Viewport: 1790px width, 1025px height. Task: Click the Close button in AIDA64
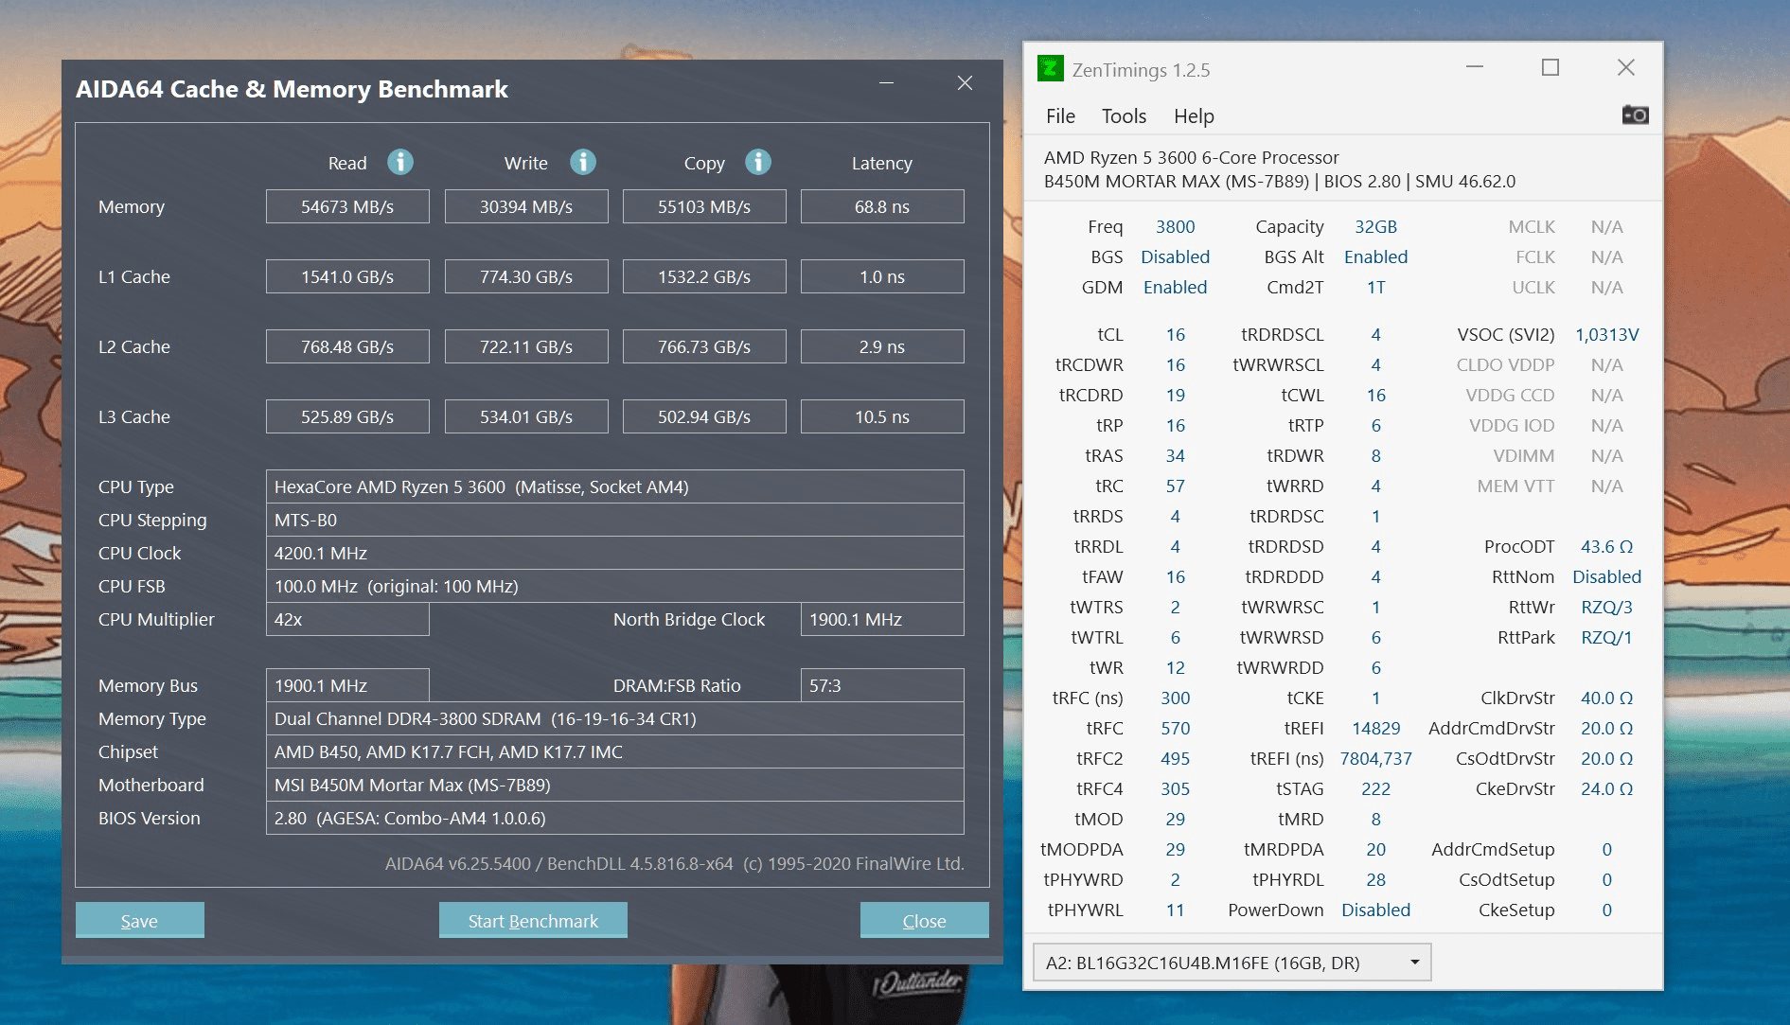924,920
